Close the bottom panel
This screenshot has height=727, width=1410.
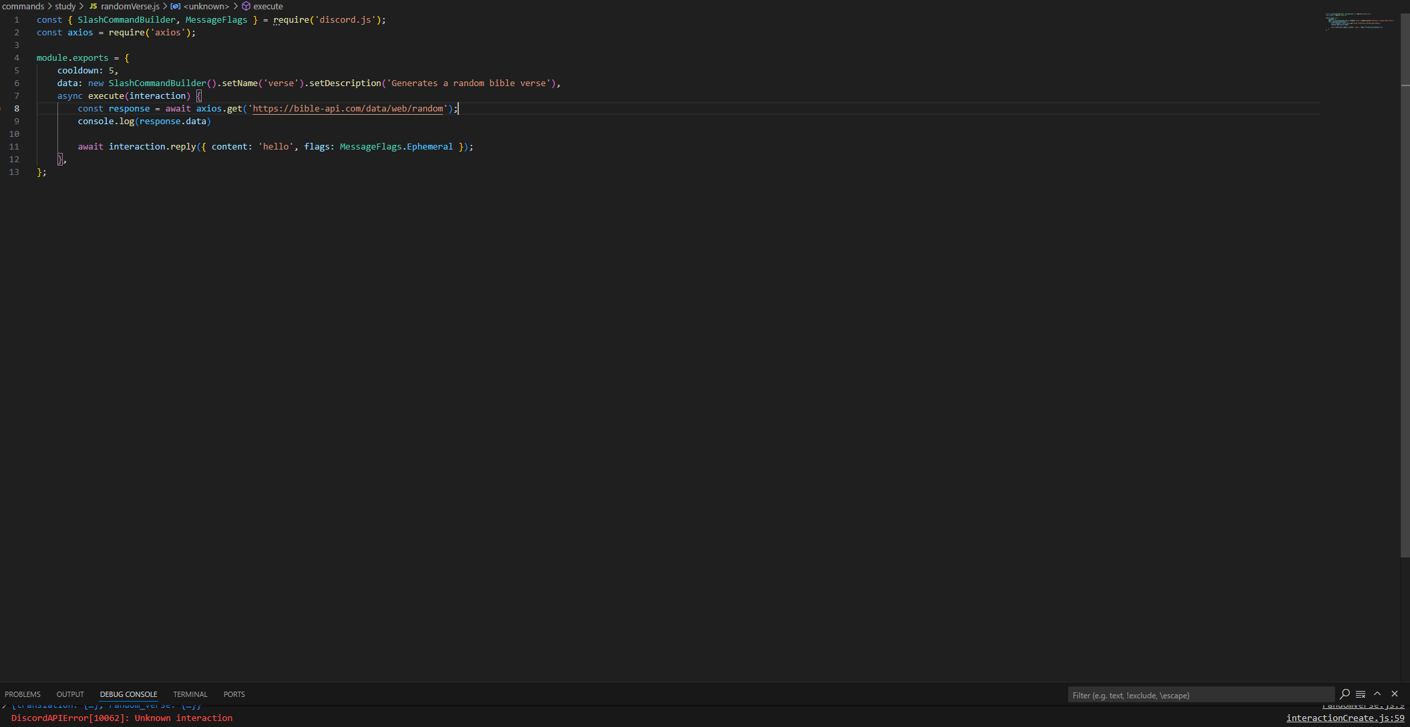tap(1395, 694)
